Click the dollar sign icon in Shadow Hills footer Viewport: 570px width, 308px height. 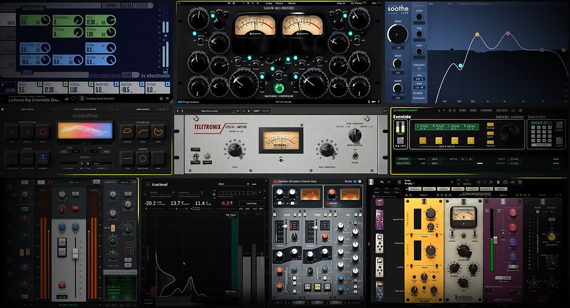coord(369,102)
